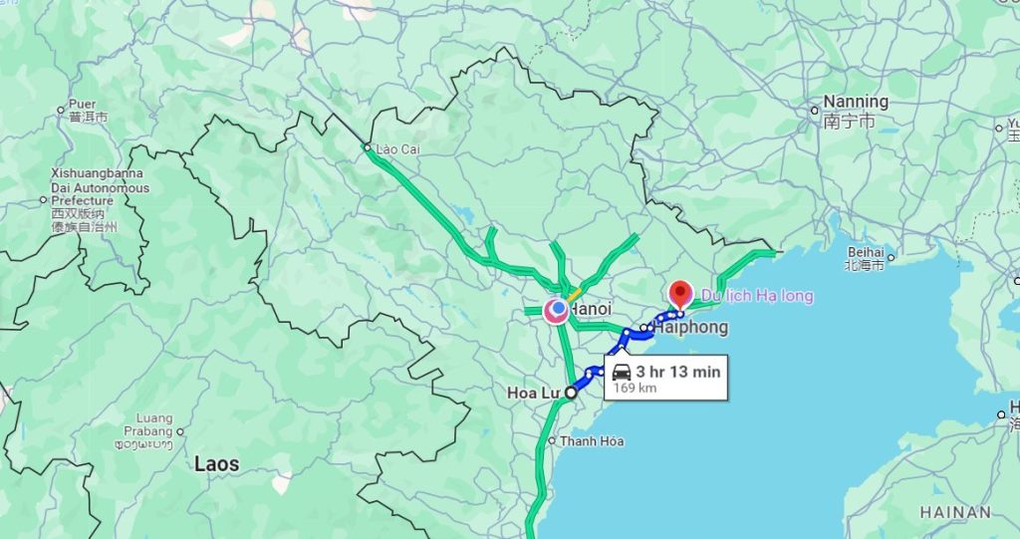Click the Du lịch Hạ long label
This screenshot has height=539, width=1020.
tap(757, 296)
